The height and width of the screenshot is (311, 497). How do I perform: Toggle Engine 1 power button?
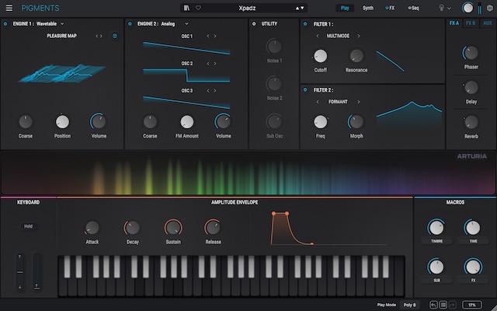coord(5,24)
